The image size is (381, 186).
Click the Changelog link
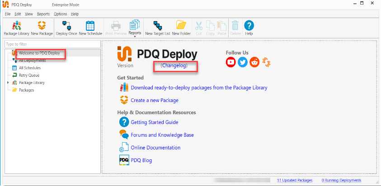[174, 65]
